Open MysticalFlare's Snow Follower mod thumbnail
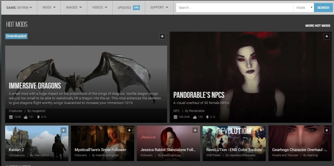 [x=103, y=143]
